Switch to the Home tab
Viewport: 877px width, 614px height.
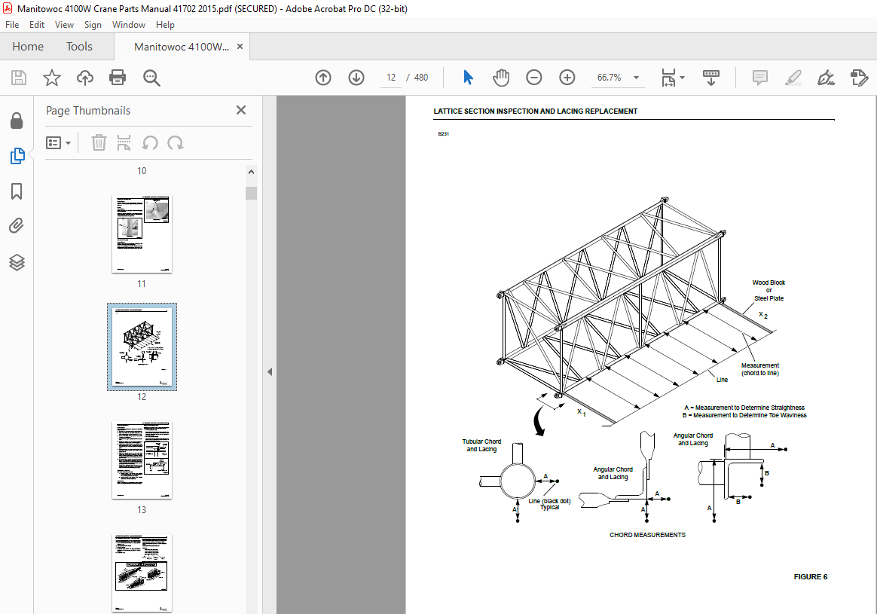click(x=28, y=47)
